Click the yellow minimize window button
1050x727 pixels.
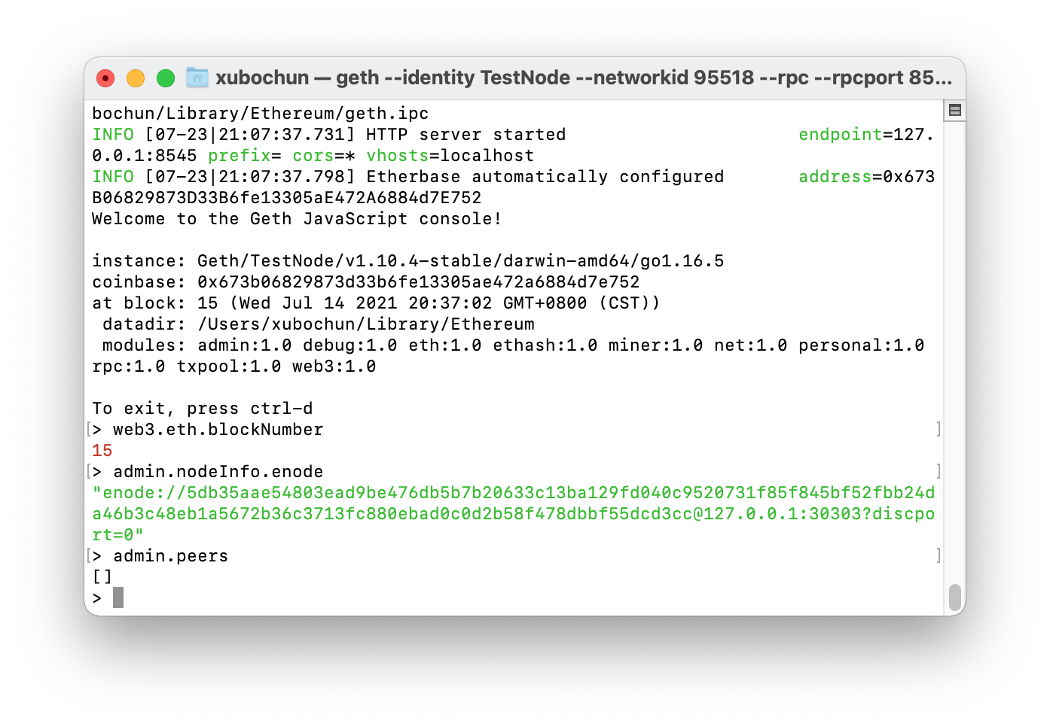pos(136,78)
